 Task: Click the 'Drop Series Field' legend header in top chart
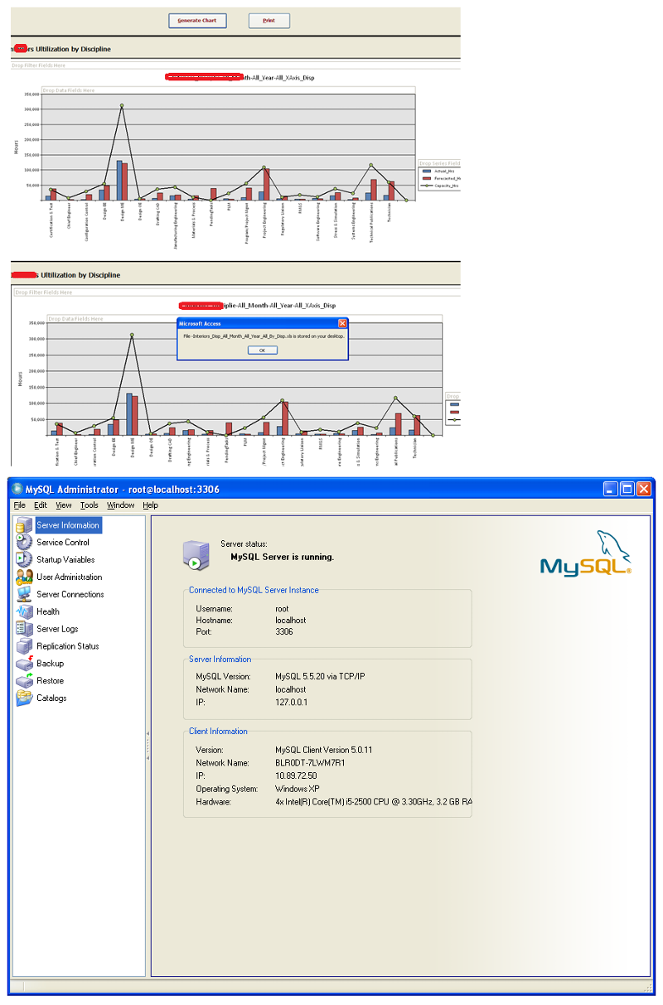(x=439, y=163)
